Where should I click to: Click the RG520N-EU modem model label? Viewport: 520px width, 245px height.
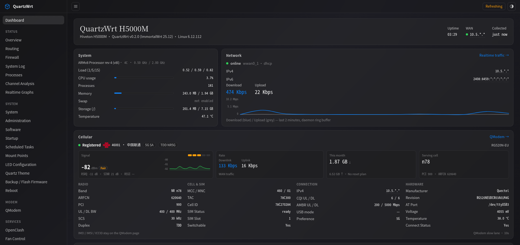(x=500, y=145)
